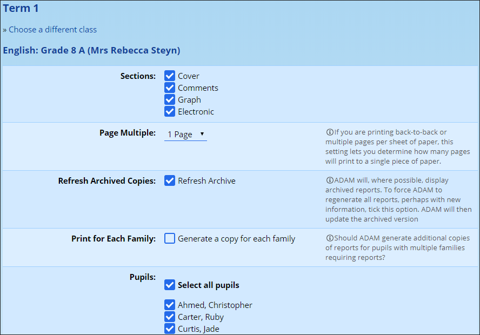The width and height of the screenshot is (480, 335).
Task: Click the Term 1 heading
Action: tap(21, 9)
